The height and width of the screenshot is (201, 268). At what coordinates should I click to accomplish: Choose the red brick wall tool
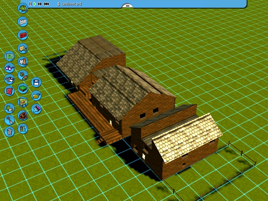pos(23,35)
